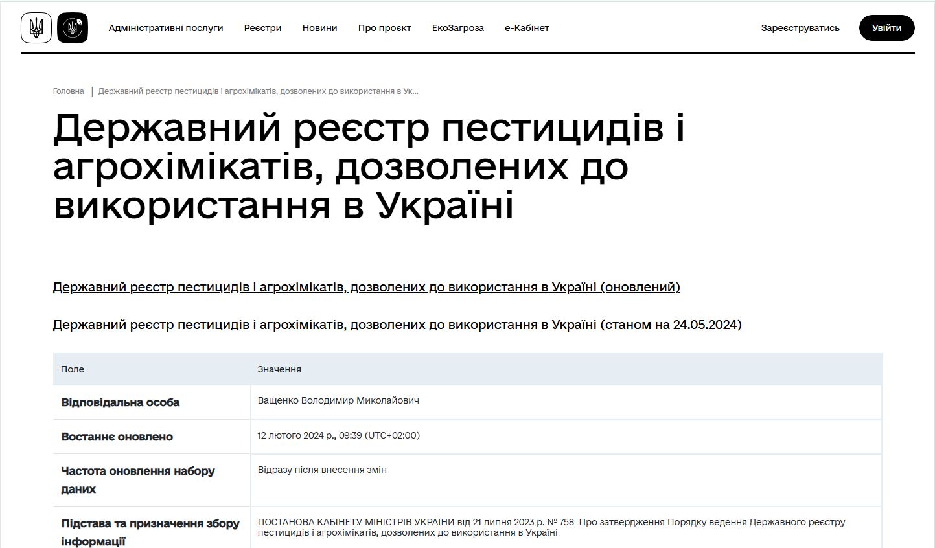
Task: Return to Головна via the breadcrumb
Action: tap(69, 91)
